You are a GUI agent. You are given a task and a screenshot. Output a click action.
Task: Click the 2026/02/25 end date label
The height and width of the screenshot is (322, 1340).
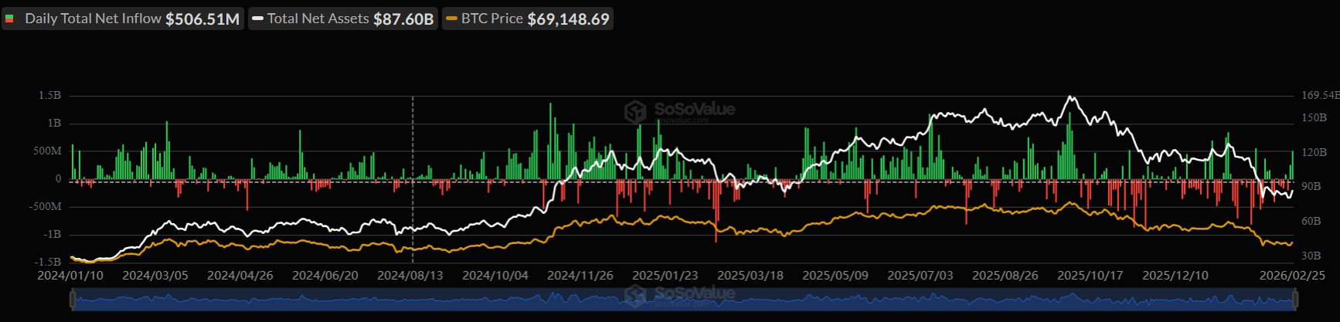(1291, 276)
